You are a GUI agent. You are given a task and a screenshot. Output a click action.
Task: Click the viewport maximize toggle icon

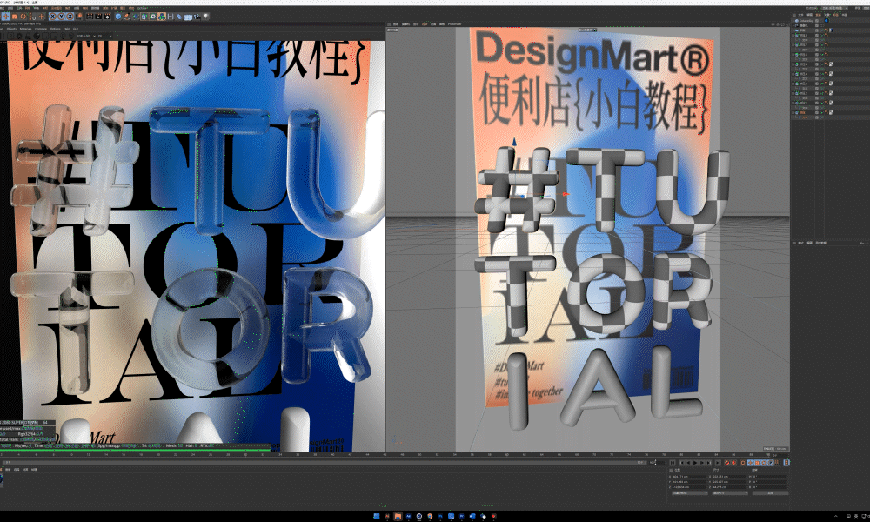787,24
